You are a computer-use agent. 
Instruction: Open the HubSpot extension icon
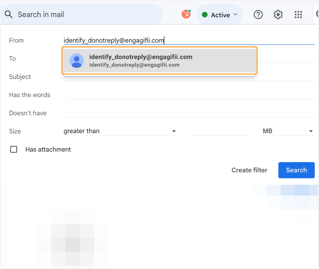186,14
